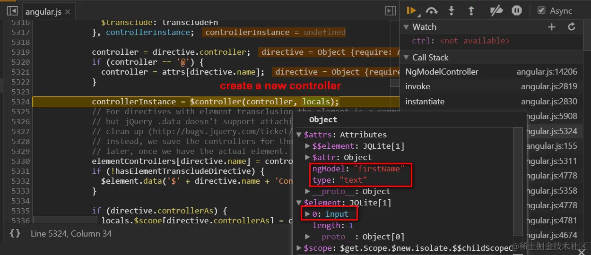591x255 pixels.
Task: Click line number 5317 in the gutter
Action: tap(20, 32)
